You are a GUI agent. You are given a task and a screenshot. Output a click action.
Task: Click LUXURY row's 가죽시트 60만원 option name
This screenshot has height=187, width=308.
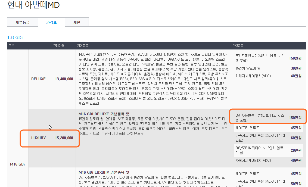(260, 138)
